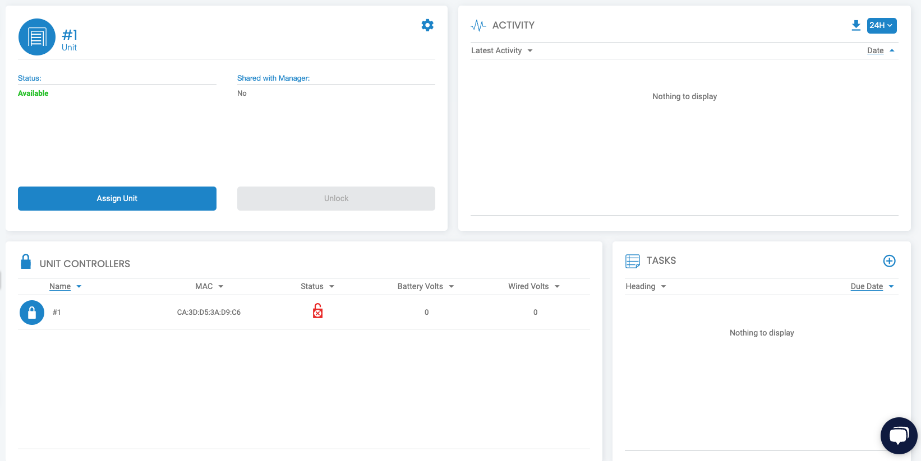Click the add task plus icon
Image resolution: width=921 pixels, height=461 pixels.
[x=889, y=261]
